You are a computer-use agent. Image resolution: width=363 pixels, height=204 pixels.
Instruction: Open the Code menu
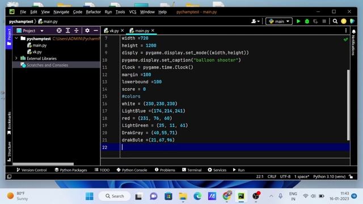77,12
